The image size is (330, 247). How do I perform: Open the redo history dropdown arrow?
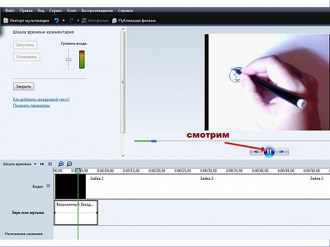(78, 20)
